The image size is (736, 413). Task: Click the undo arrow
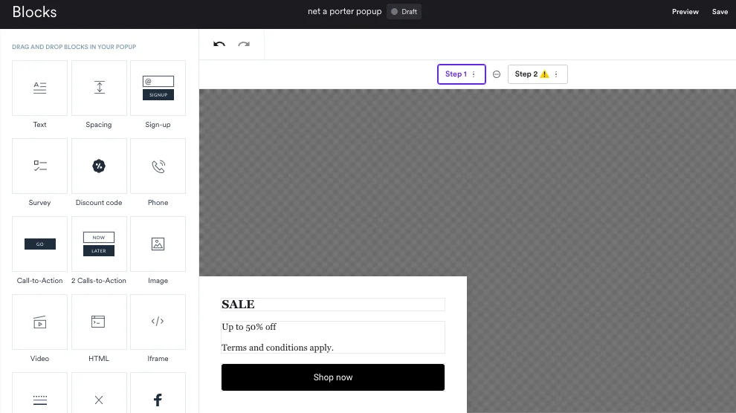pos(219,44)
